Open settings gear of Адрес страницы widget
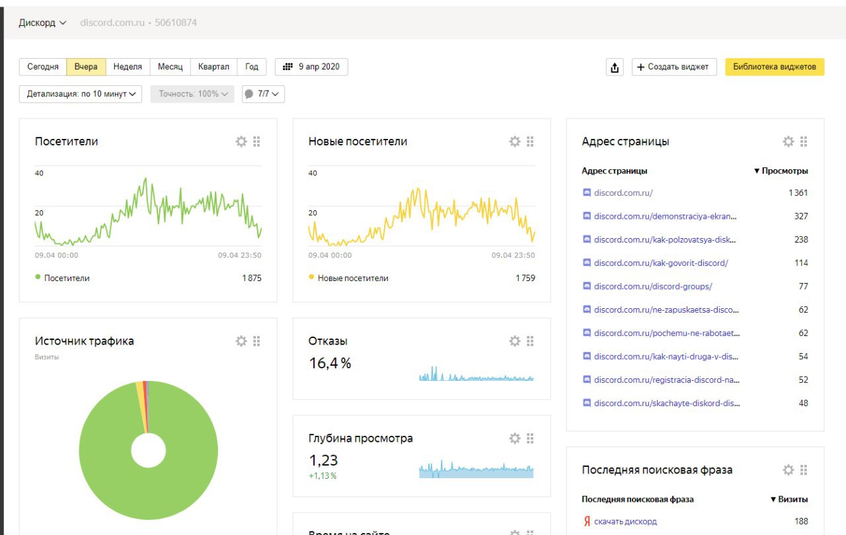 (788, 142)
